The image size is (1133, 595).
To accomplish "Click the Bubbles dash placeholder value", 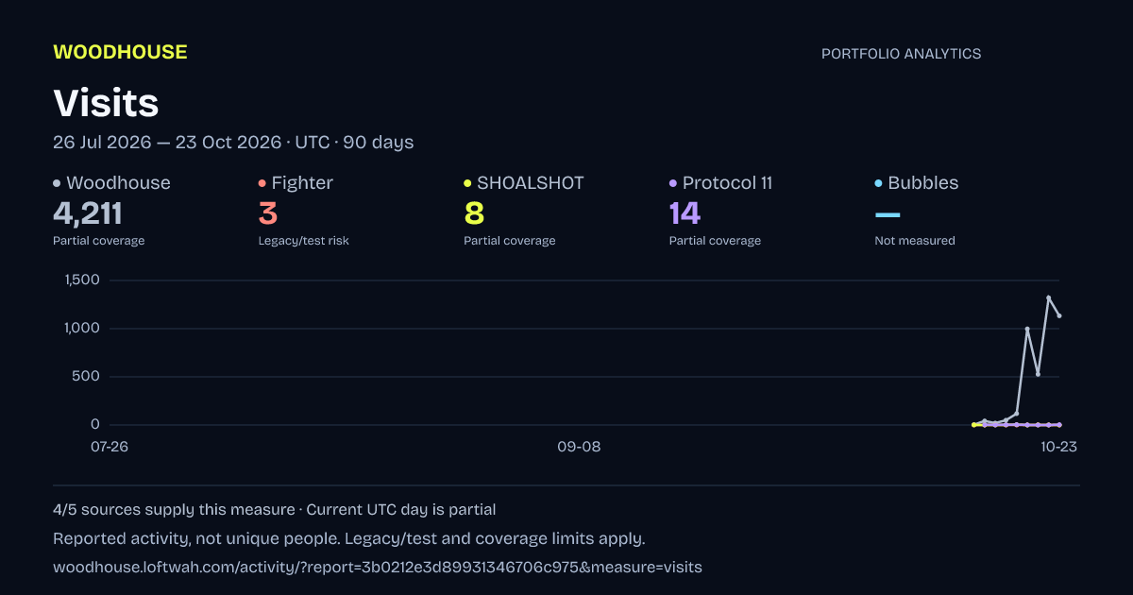I will point(888,215).
